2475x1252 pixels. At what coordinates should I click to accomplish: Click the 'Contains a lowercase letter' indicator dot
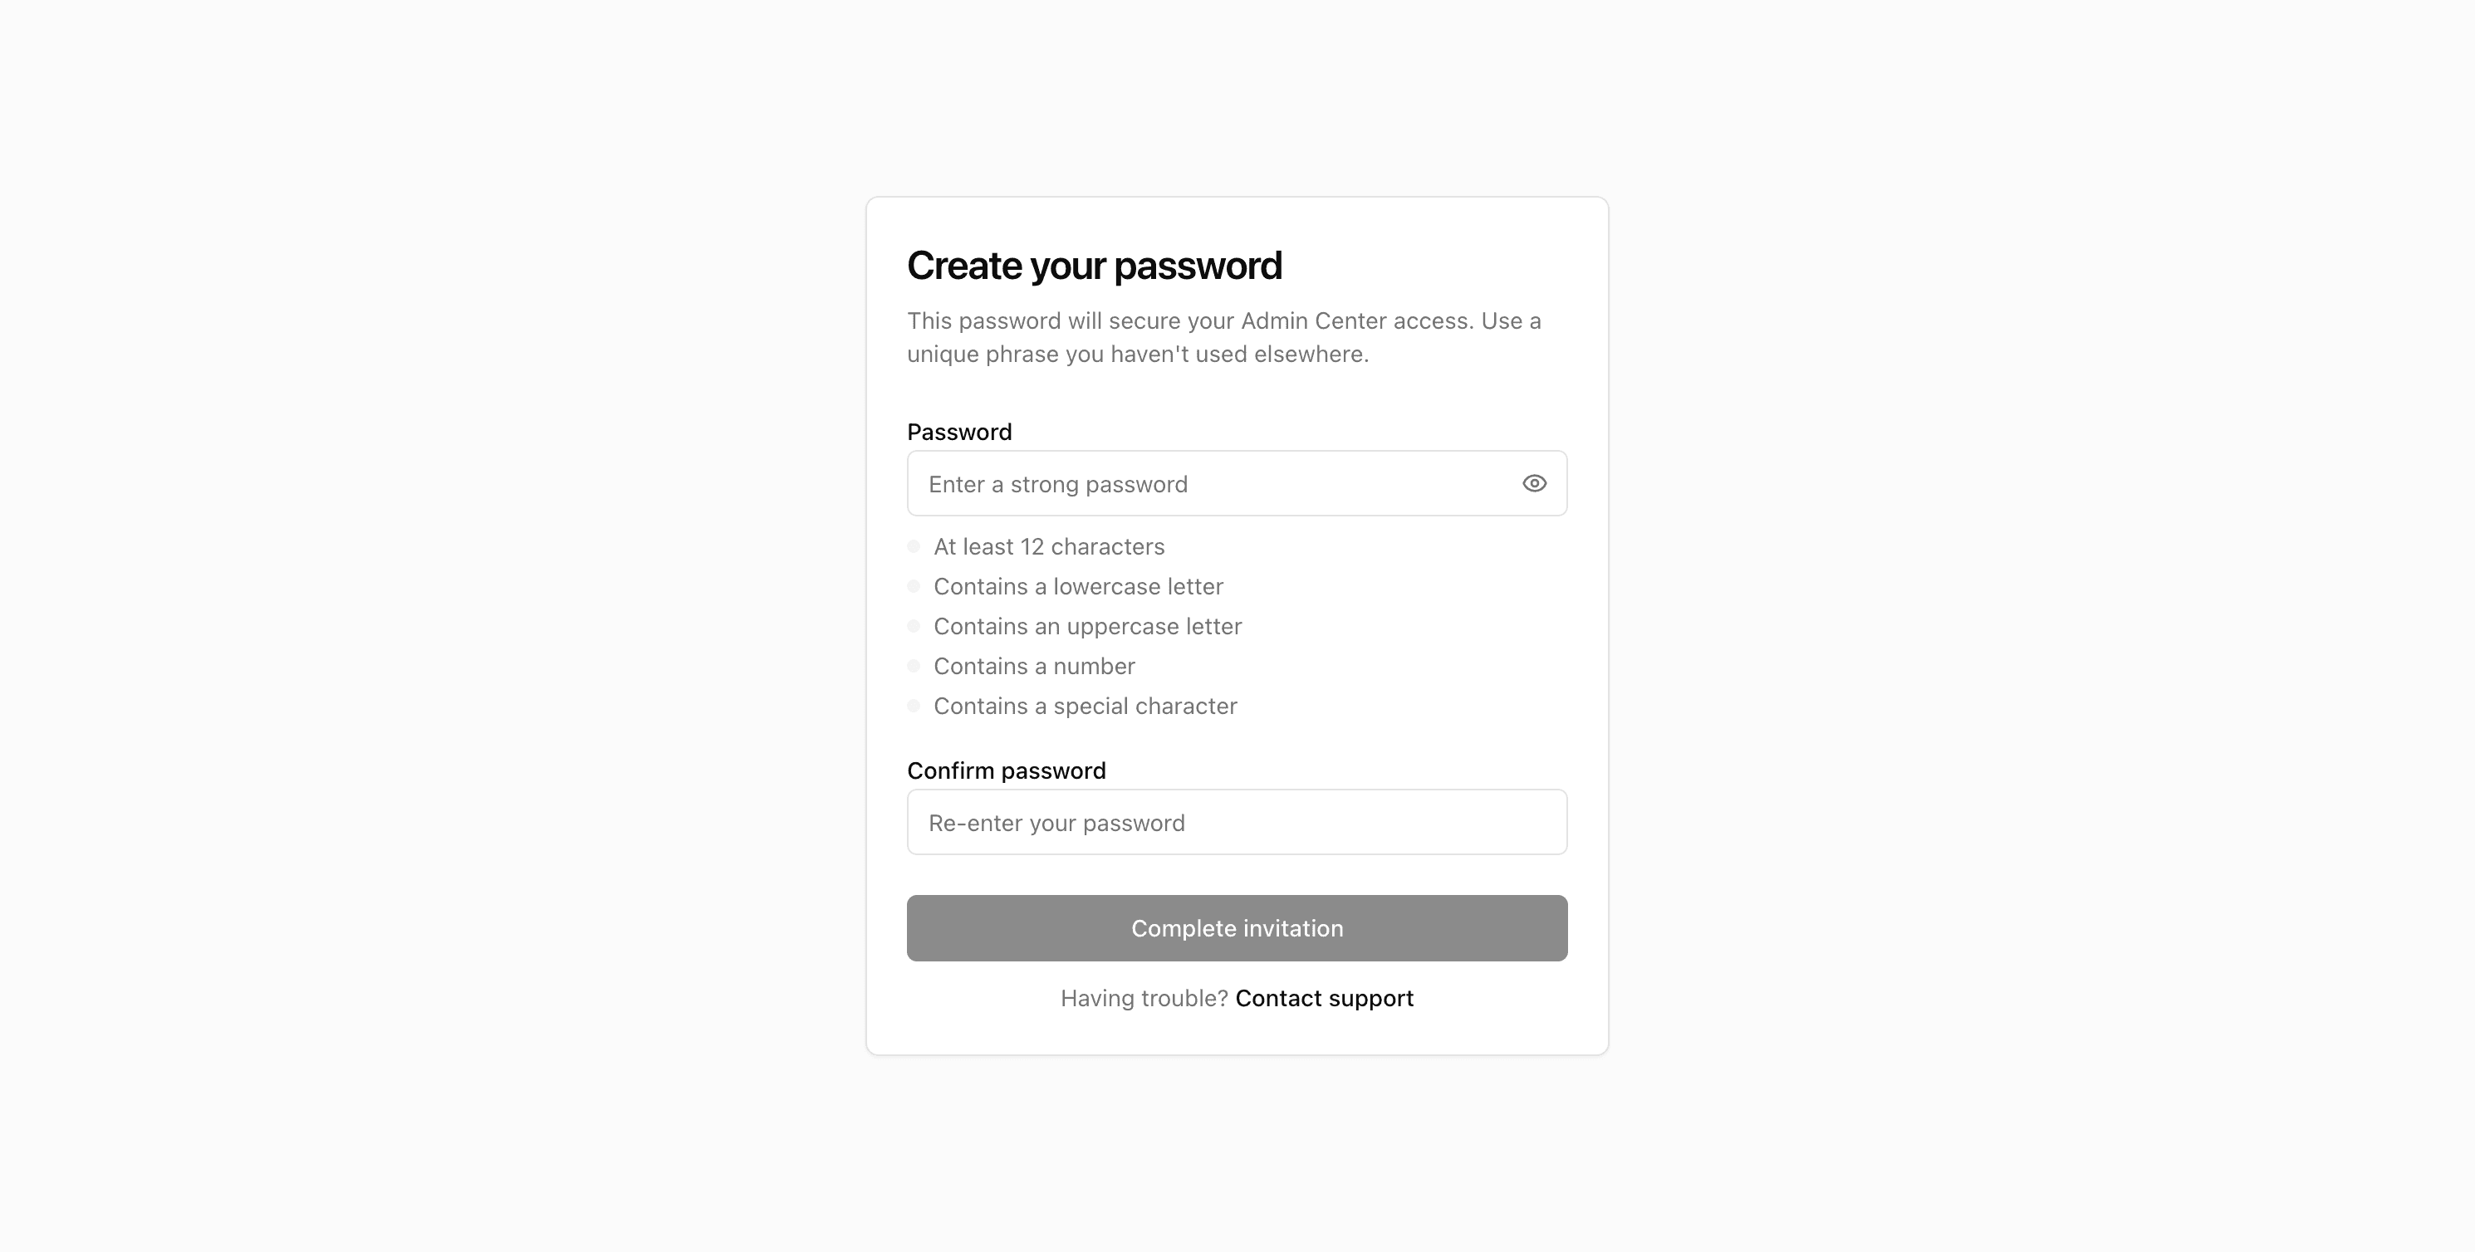click(x=912, y=585)
